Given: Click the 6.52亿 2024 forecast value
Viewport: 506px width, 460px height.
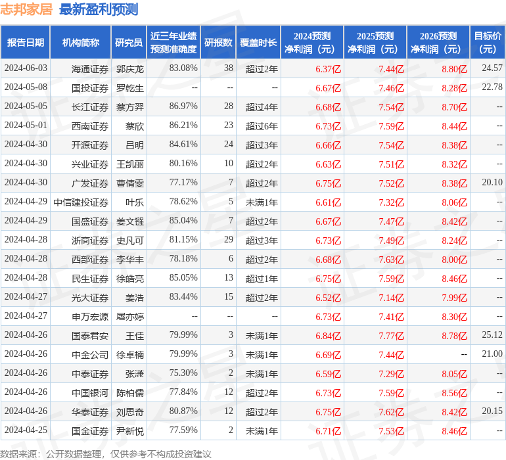Looking at the screenshot, I should pos(328,298).
